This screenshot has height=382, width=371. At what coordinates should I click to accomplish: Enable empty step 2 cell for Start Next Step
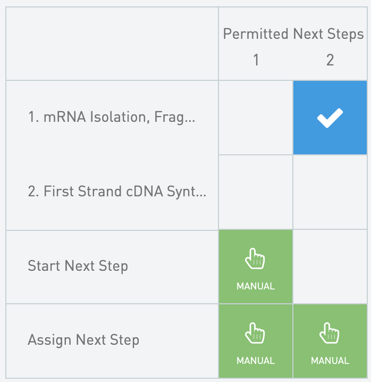[x=330, y=267]
